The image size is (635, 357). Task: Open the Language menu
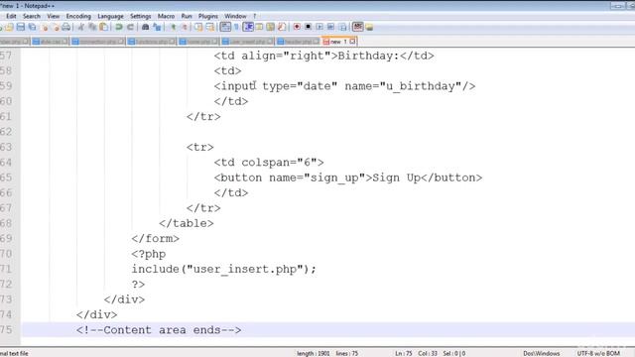pyautogui.click(x=110, y=16)
